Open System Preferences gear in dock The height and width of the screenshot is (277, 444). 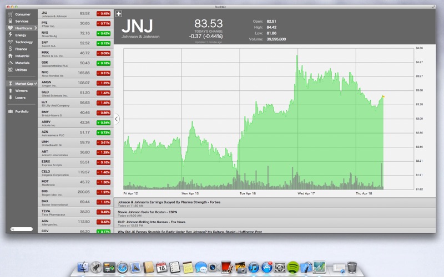tap(280, 267)
